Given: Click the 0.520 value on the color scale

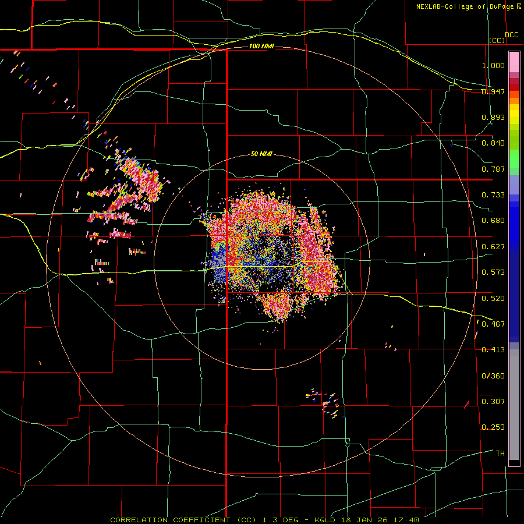Looking at the screenshot, I should (493, 299).
